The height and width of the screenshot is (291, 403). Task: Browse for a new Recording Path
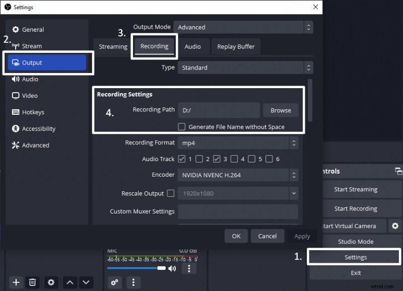[281, 110]
